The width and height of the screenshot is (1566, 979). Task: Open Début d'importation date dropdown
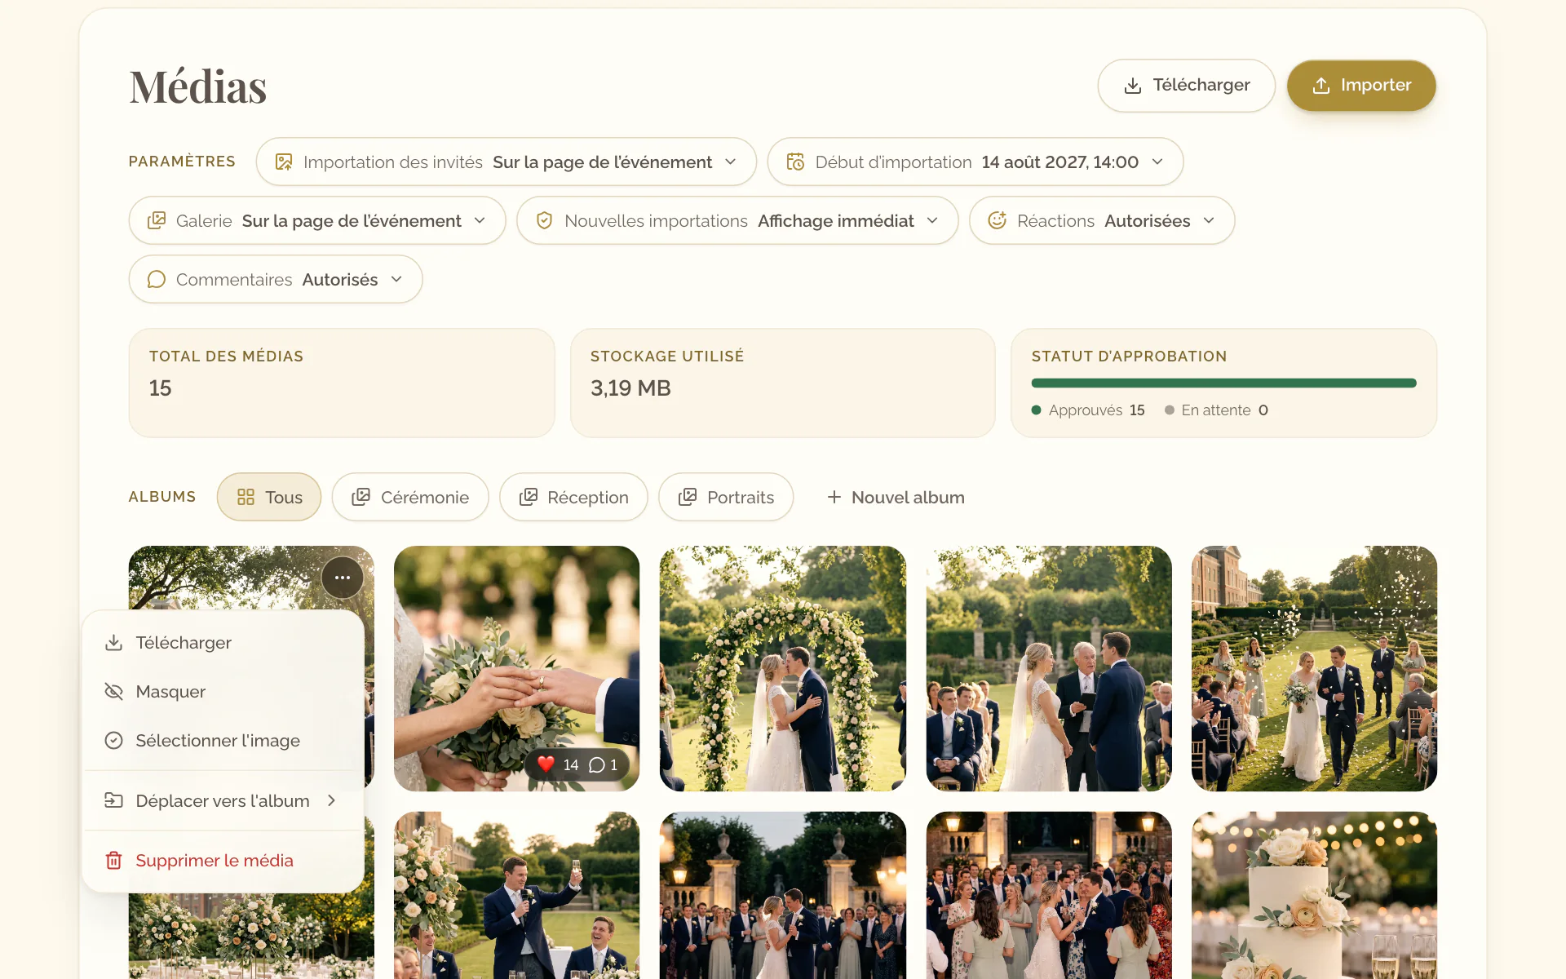[x=975, y=162]
